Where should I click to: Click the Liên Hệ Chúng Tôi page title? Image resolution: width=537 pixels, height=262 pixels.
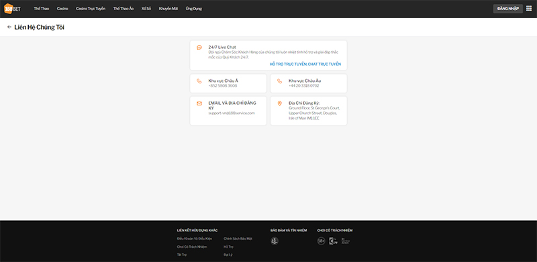tap(39, 27)
